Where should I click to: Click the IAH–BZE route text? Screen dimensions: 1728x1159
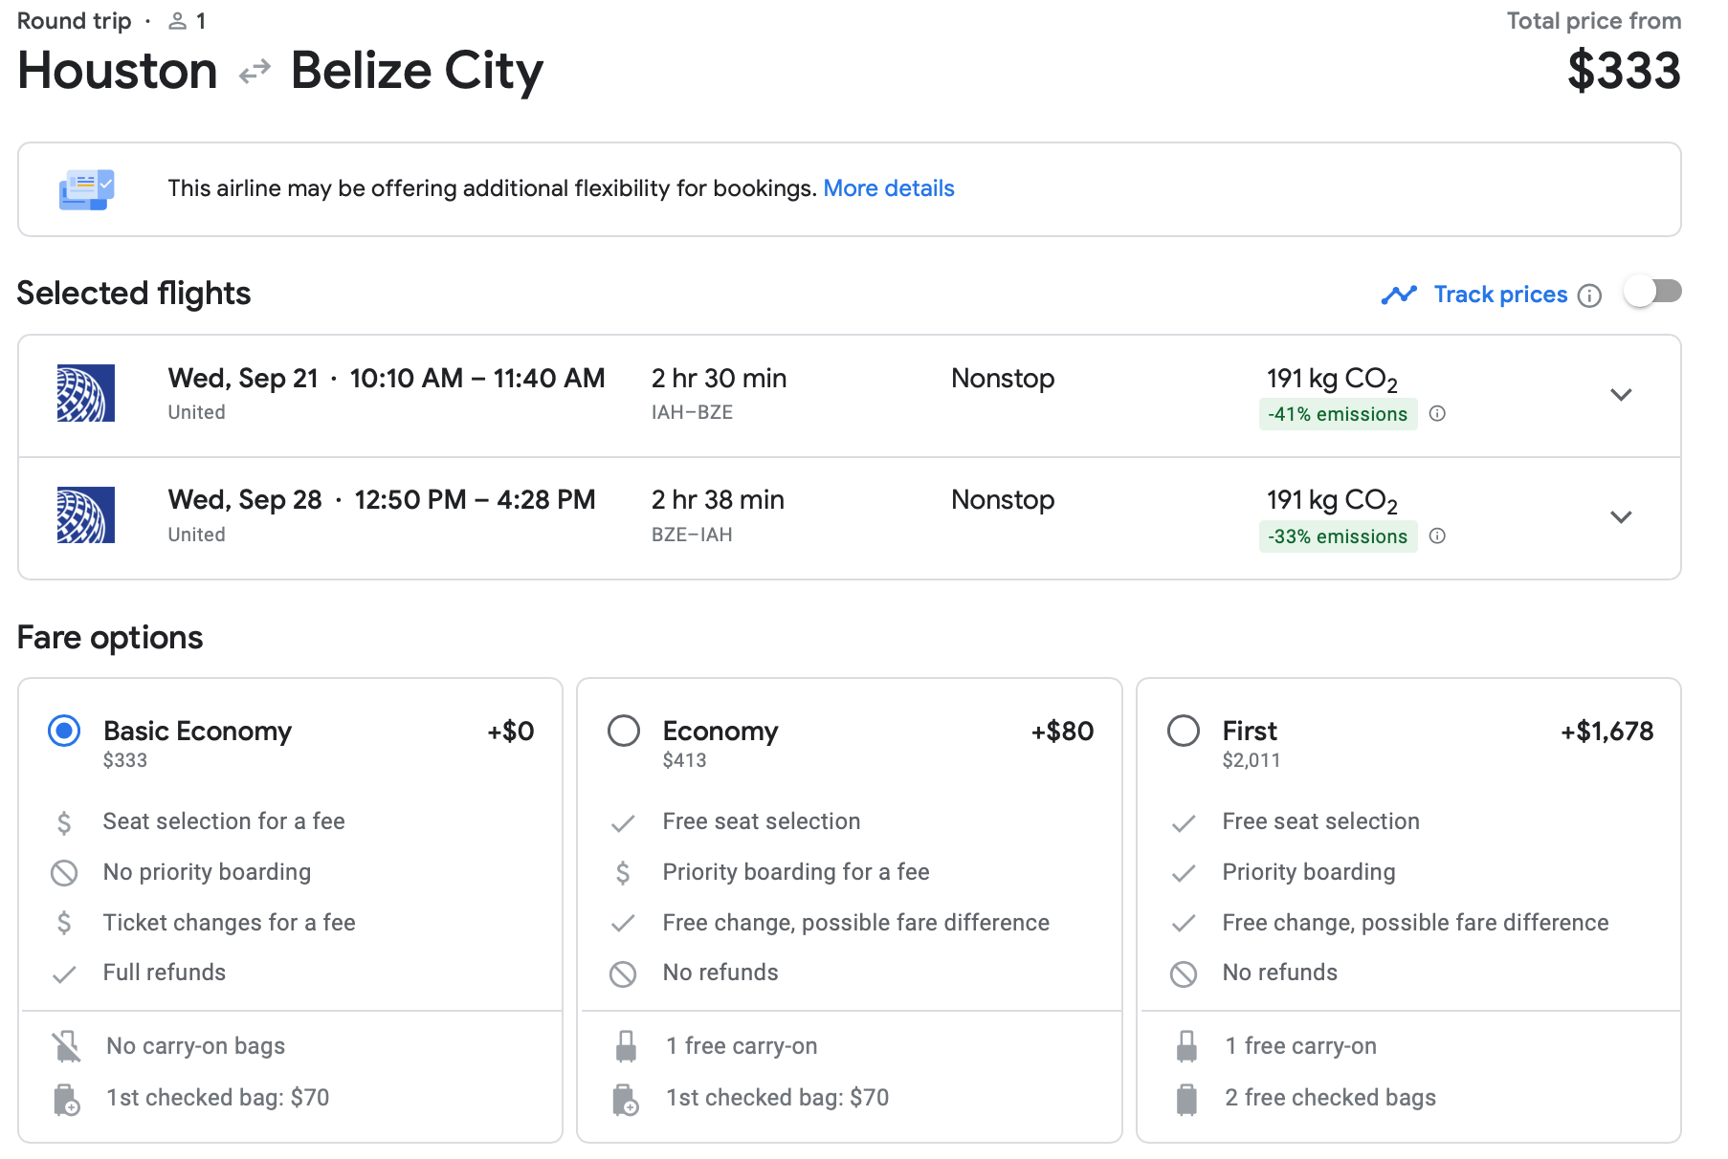(x=692, y=412)
